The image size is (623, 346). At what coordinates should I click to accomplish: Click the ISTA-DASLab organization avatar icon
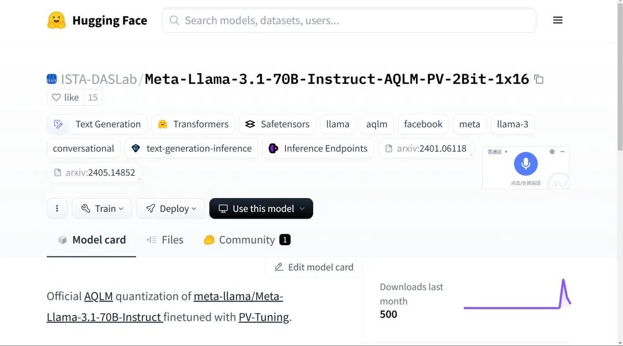pyautogui.click(x=52, y=79)
